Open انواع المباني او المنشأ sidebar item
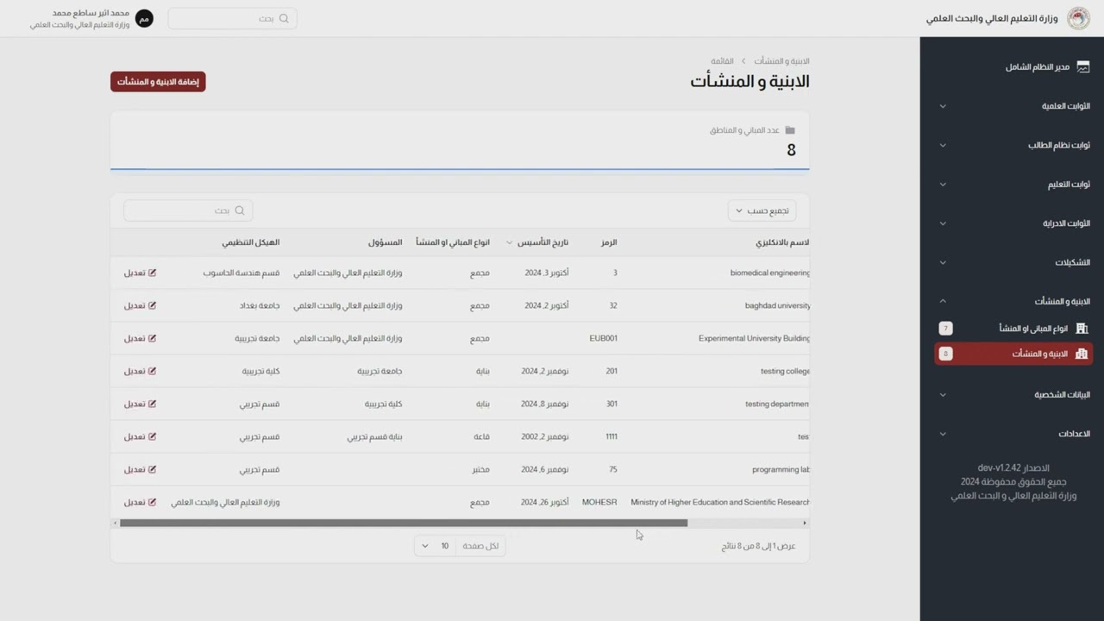 [x=1013, y=329]
